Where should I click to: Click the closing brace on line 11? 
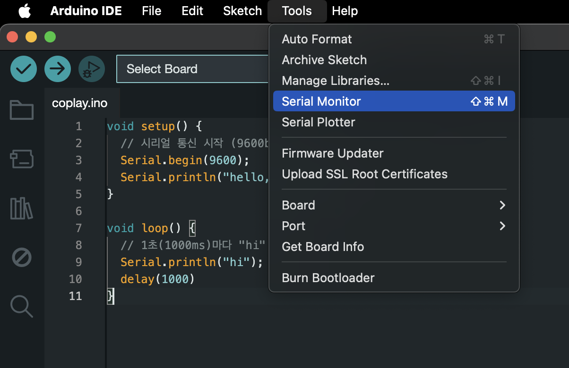pos(111,296)
